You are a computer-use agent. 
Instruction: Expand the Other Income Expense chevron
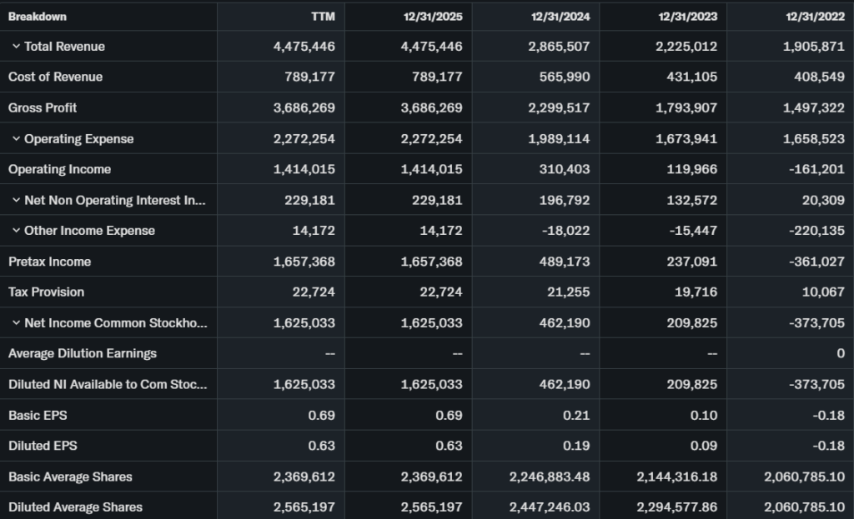16,231
